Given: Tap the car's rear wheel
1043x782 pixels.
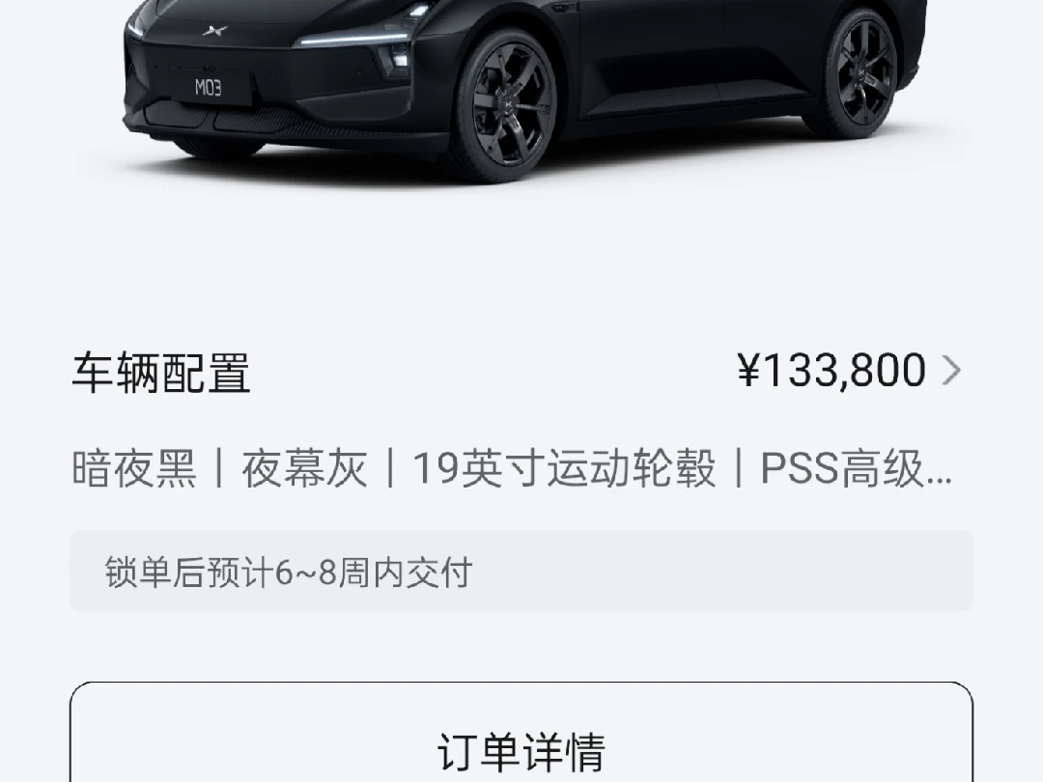Looking at the screenshot, I should tap(860, 71).
